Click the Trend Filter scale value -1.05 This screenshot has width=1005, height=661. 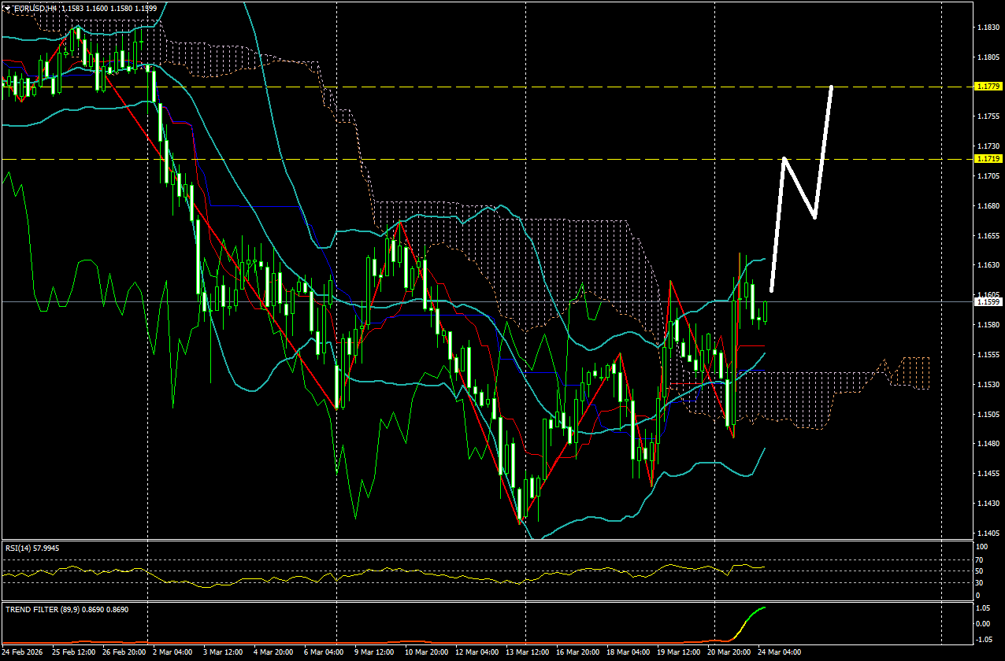(983, 640)
